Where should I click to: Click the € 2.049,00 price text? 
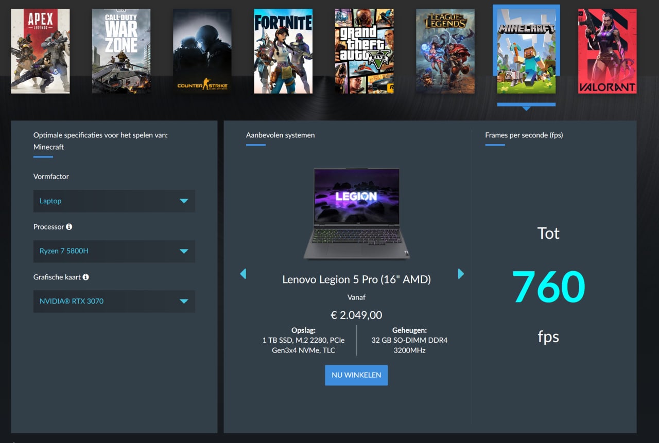pyautogui.click(x=356, y=315)
